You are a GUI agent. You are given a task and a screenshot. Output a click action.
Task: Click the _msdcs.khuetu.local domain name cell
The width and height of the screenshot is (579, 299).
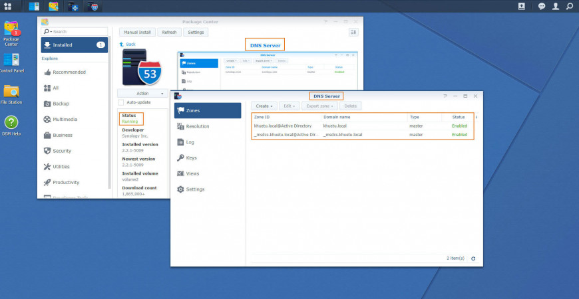coord(343,135)
